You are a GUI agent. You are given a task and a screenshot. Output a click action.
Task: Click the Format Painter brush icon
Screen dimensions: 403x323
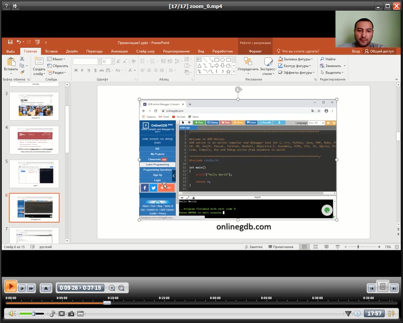pyautogui.click(x=22, y=73)
